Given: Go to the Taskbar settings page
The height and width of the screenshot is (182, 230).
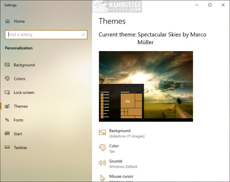Looking at the screenshot, I should click(20, 147).
